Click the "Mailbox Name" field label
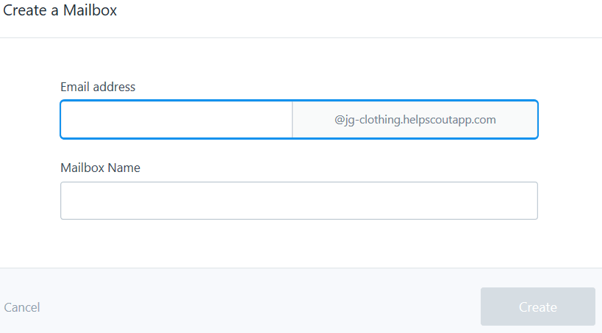 click(100, 168)
